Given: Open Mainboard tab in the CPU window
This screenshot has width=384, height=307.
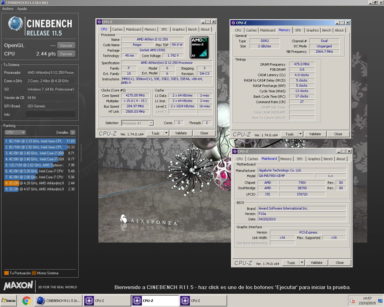Looking at the screenshot, I should pyautogui.click(x=133, y=29).
